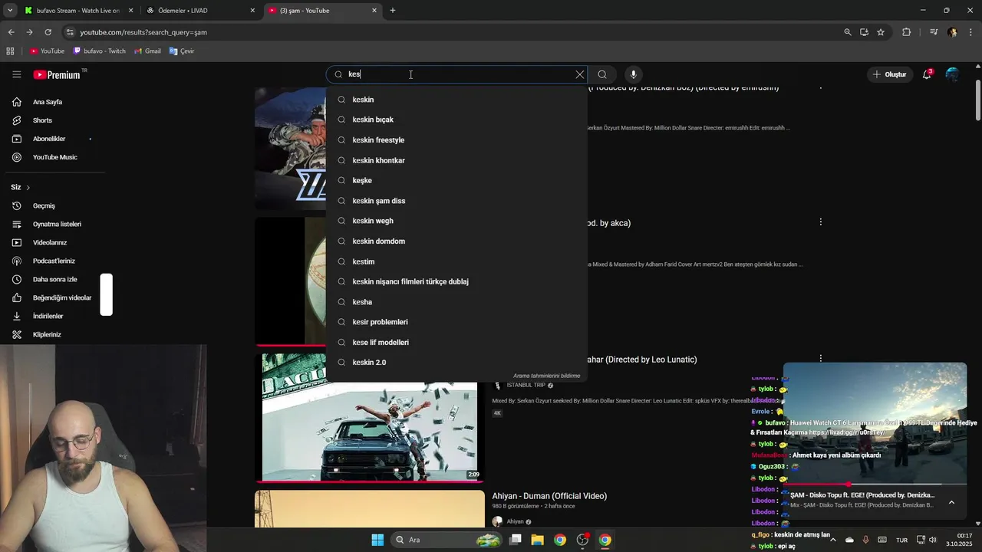This screenshot has width=982, height=552.
Task: Click the magnifier search submit button
Action: tap(602, 74)
